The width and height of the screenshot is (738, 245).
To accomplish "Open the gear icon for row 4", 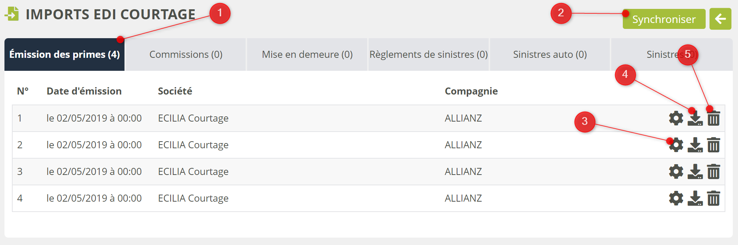I will (676, 198).
